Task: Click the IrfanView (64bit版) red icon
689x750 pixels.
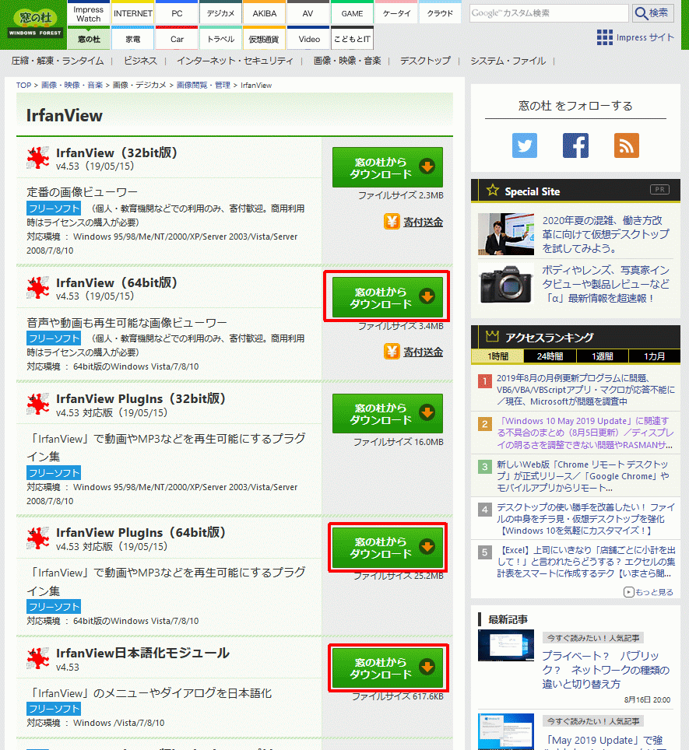Action: pyautogui.click(x=38, y=288)
